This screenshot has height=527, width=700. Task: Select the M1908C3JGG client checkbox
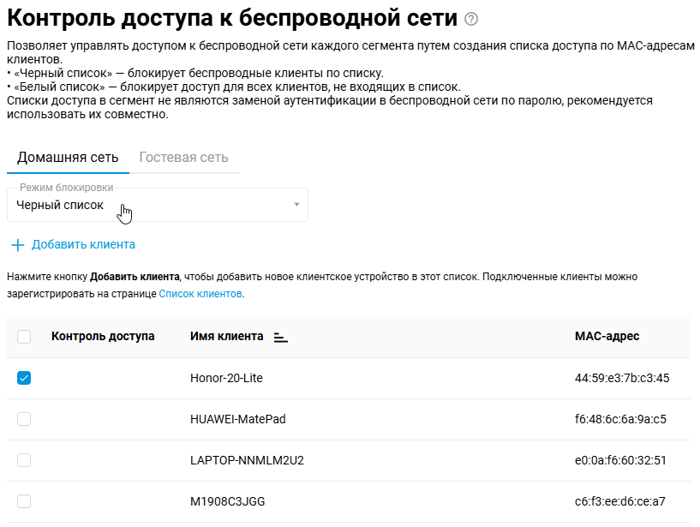[x=24, y=501]
